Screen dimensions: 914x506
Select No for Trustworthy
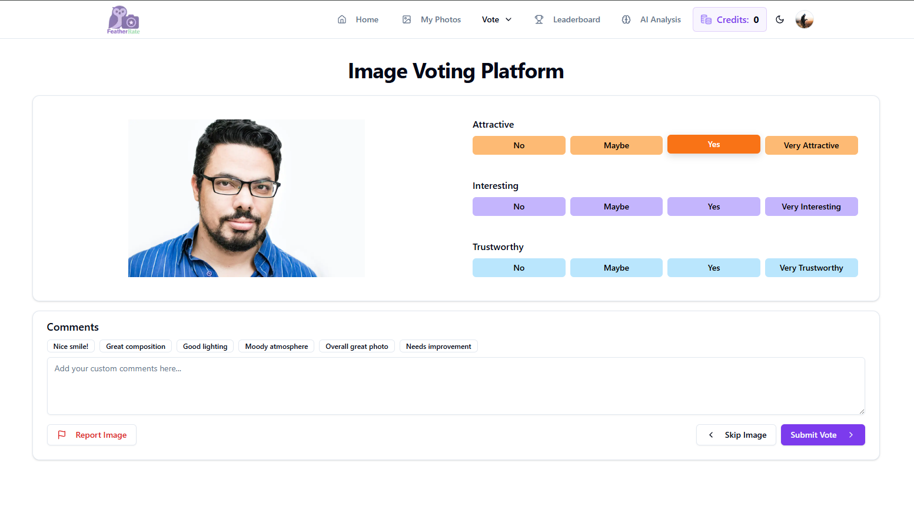(519, 268)
